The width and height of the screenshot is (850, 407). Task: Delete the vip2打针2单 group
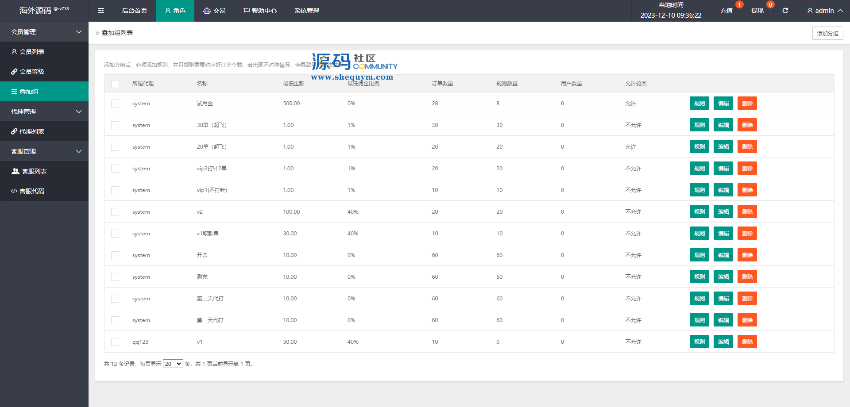coord(747,168)
